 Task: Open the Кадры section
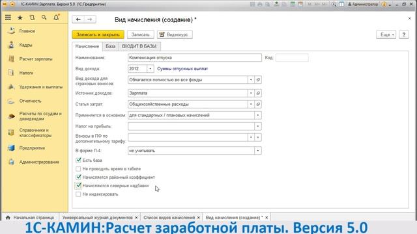pos(26,45)
